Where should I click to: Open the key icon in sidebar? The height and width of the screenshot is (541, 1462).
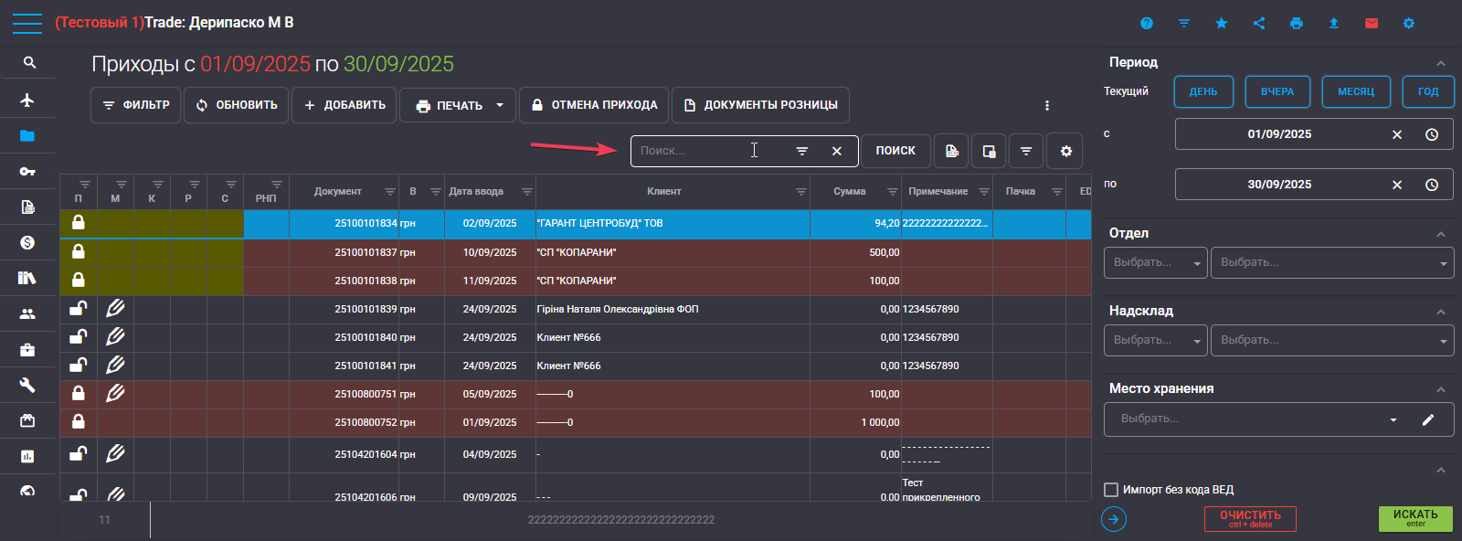(x=27, y=172)
